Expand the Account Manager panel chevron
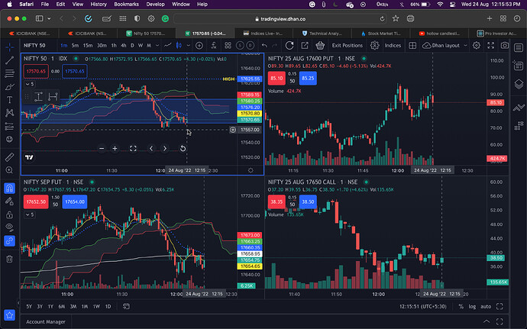This screenshot has height=329, width=527. pyautogui.click(x=487, y=321)
